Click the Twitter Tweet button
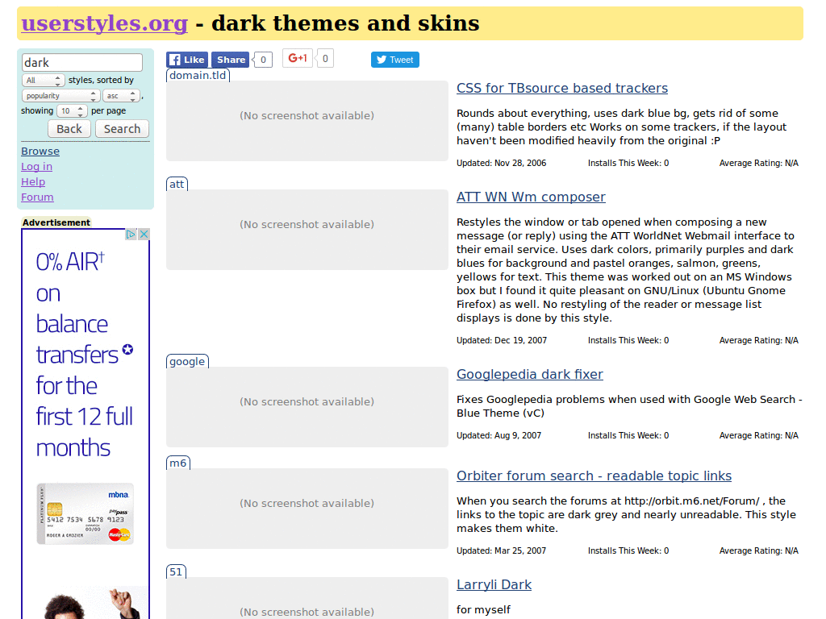The image size is (826, 619). 395,60
